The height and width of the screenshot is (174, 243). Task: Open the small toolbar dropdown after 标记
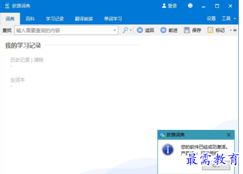coord(231,30)
